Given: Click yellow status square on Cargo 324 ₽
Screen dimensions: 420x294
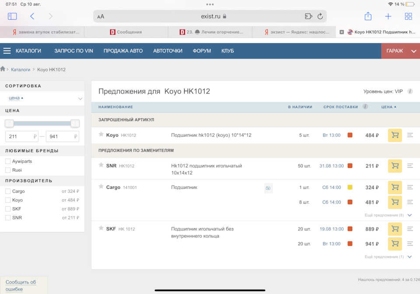Looking at the screenshot, I should (350, 187).
